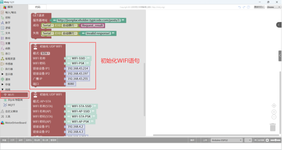Expand the 显示器 category triangle

(2, 74)
